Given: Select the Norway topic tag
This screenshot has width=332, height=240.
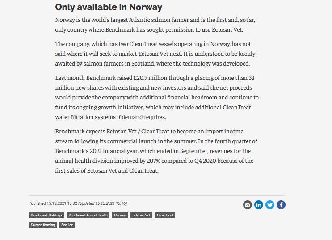Looking at the screenshot, I should (x=120, y=215).
